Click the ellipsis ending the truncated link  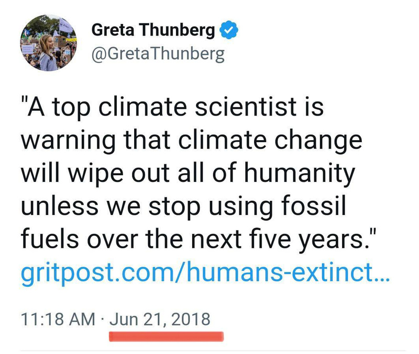pos(382,276)
